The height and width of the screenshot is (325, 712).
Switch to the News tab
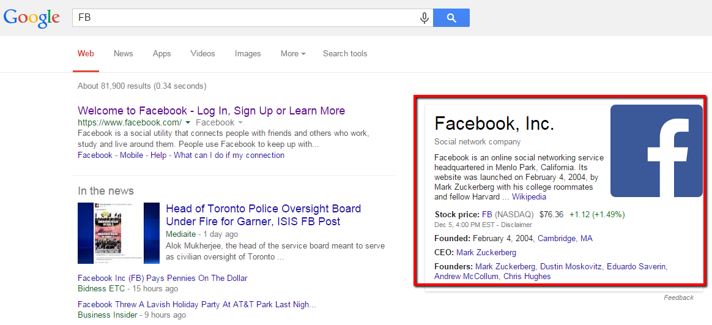(123, 54)
